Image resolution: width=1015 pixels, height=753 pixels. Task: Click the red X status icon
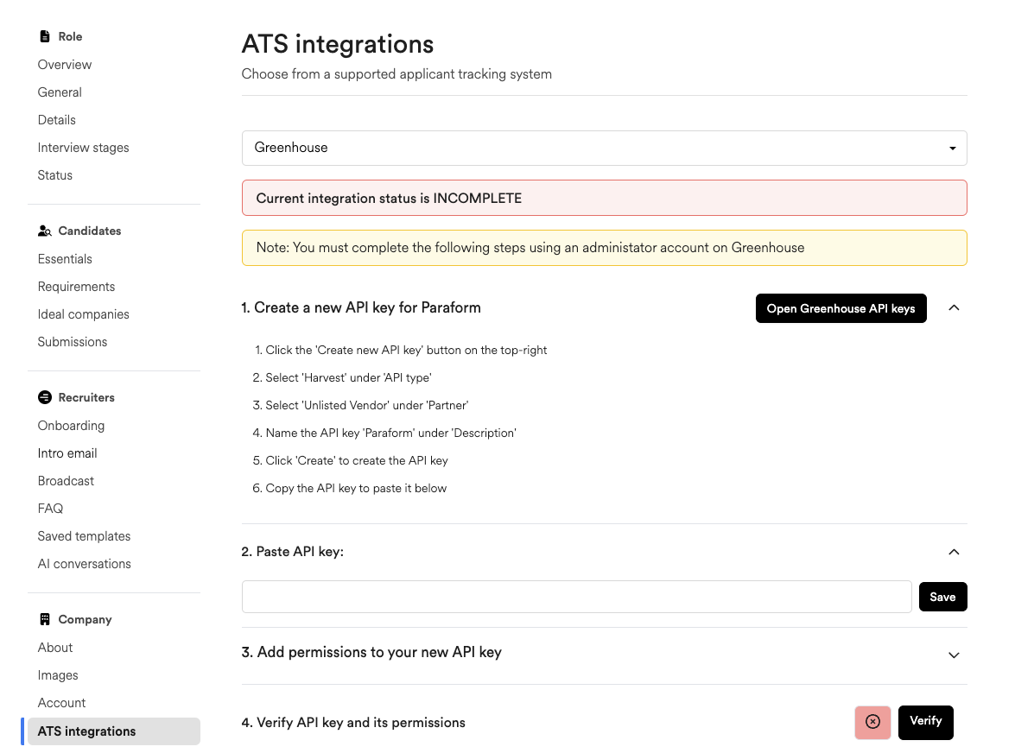[872, 722]
